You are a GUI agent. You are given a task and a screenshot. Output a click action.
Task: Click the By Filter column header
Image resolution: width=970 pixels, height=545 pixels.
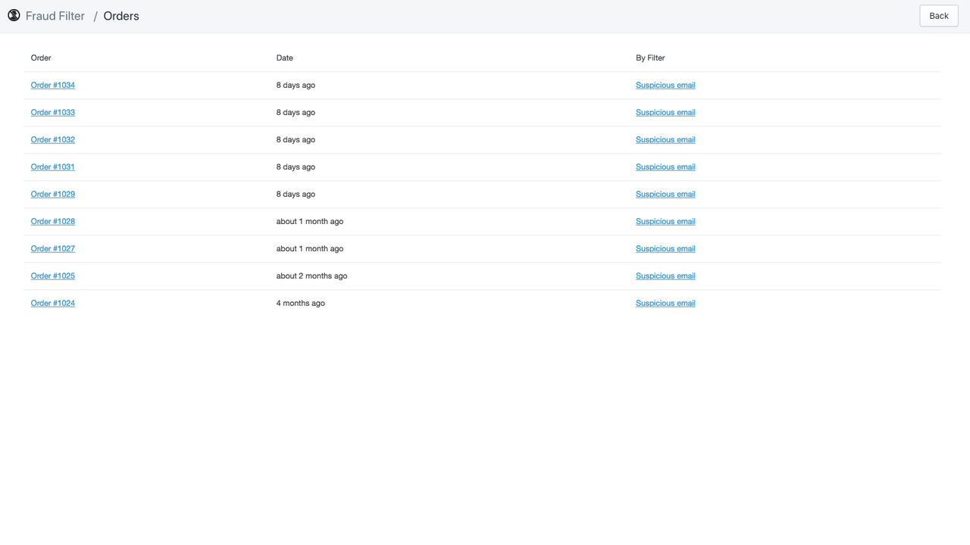[x=649, y=58]
